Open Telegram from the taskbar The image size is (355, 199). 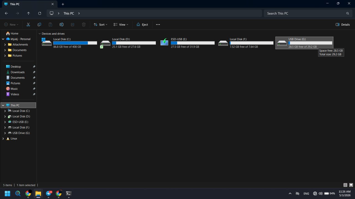coord(49,193)
